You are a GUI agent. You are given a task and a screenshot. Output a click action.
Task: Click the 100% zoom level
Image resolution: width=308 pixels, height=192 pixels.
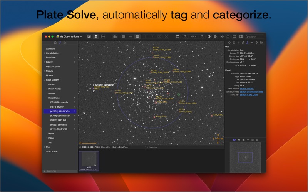coord(194,36)
